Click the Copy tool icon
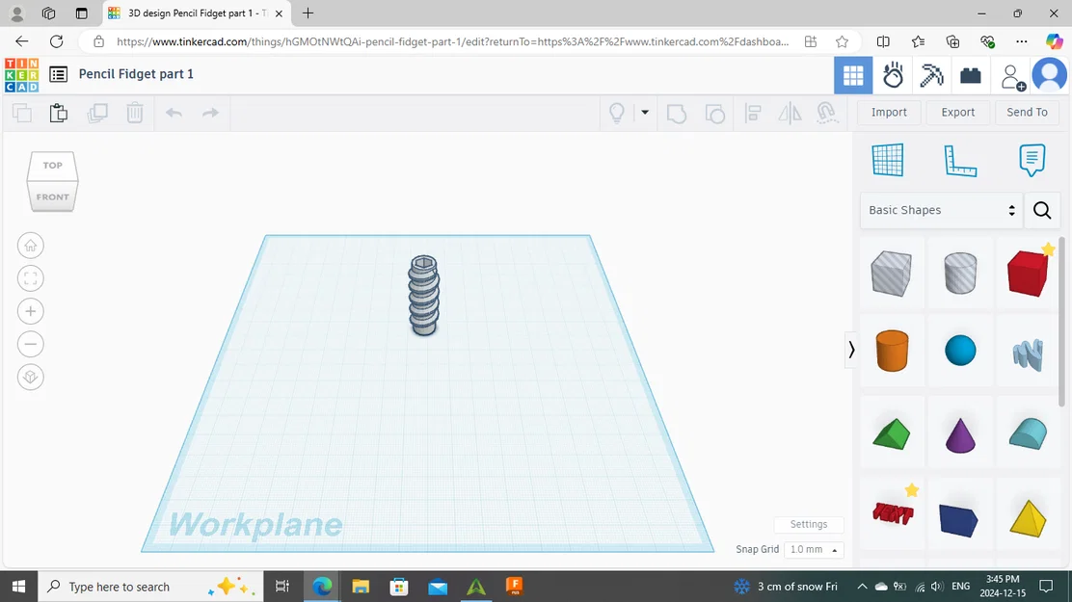This screenshot has width=1072, height=602. point(22,113)
